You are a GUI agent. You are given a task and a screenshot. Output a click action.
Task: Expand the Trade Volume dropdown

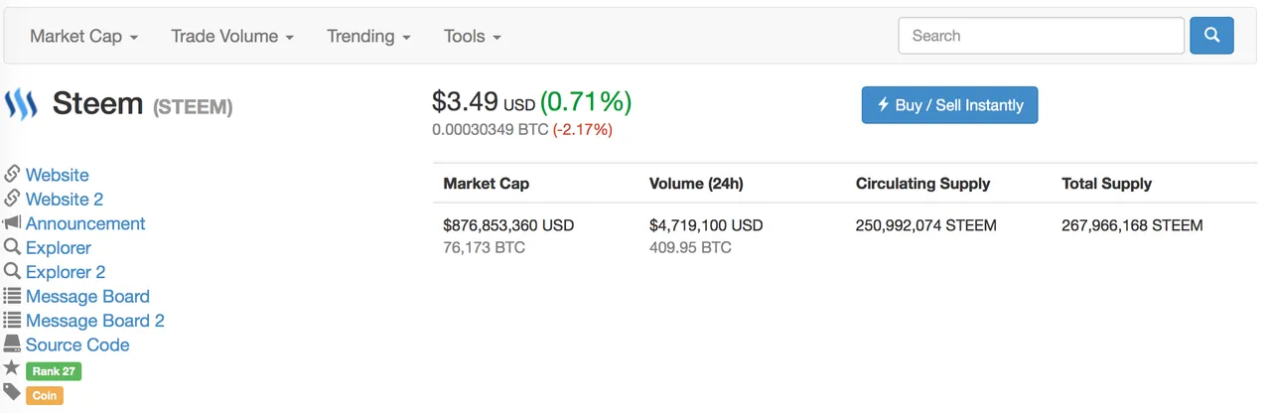232,36
